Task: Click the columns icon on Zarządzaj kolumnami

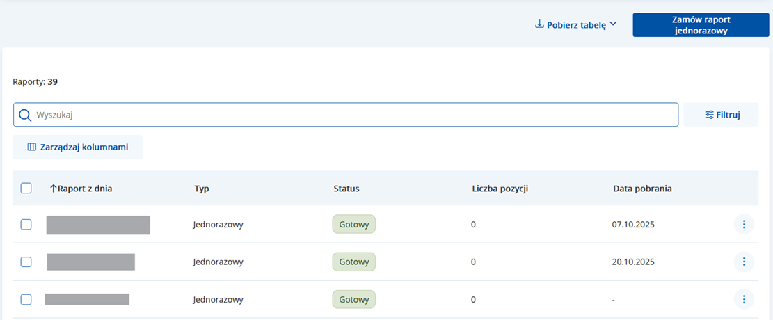Action: [x=31, y=147]
